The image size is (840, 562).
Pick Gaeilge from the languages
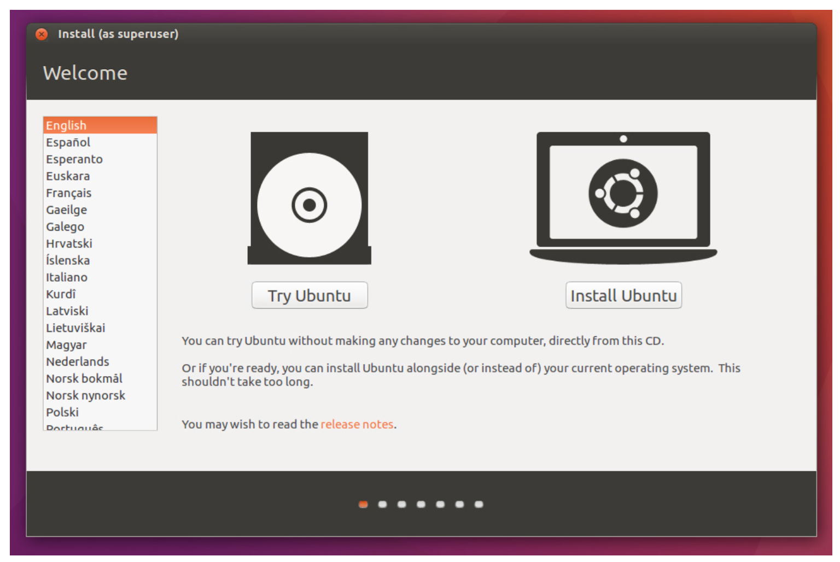pyautogui.click(x=100, y=210)
